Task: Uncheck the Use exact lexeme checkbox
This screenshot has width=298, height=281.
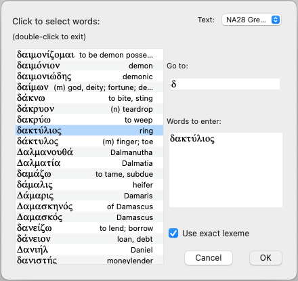Action: [x=173, y=233]
